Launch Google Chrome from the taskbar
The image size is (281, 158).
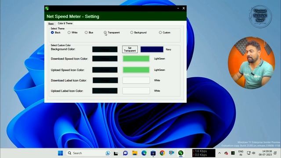[x=162, y=153]
